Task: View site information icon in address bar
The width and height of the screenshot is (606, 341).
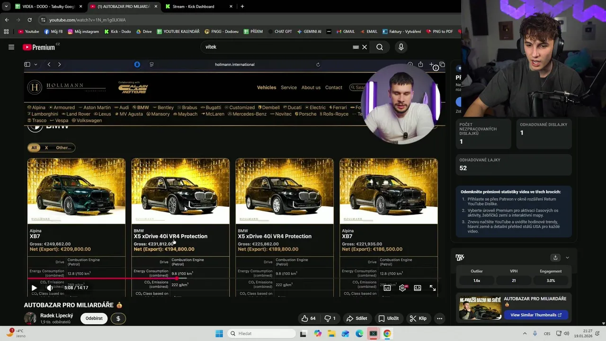Action: point(44,20)
